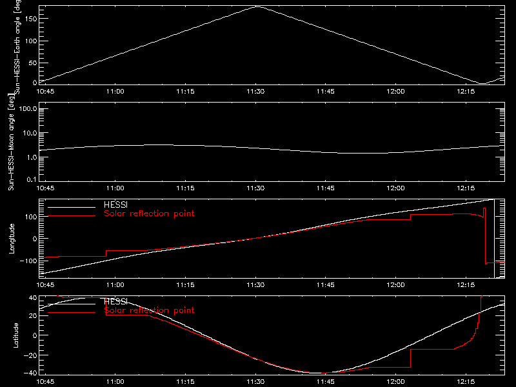Click 11:30 time label under Longitude plot
The width and height of the screenshot is (516, 387).
pyautogui.click(x=255, y=284)
